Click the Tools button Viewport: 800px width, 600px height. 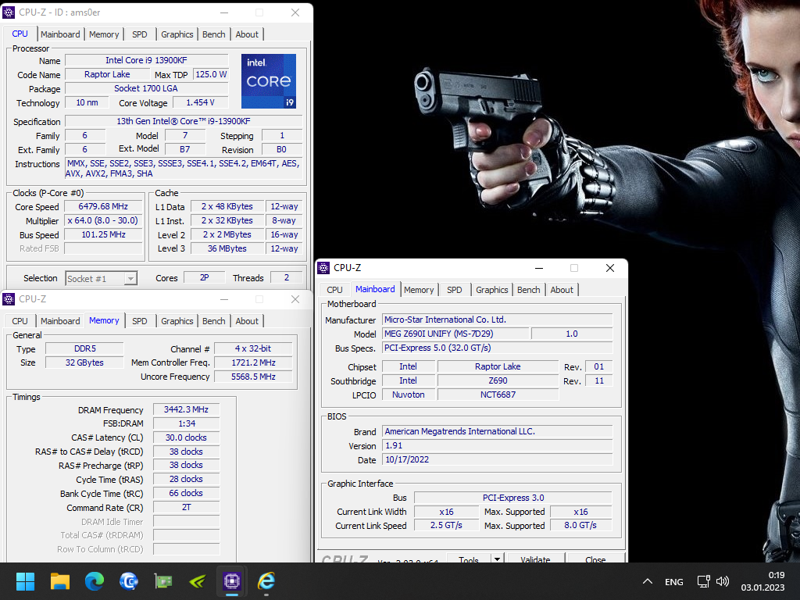pyautogui.click(x=469, y=558)
